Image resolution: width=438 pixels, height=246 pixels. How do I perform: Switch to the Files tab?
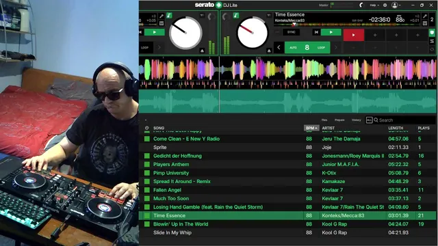(324, 120)
